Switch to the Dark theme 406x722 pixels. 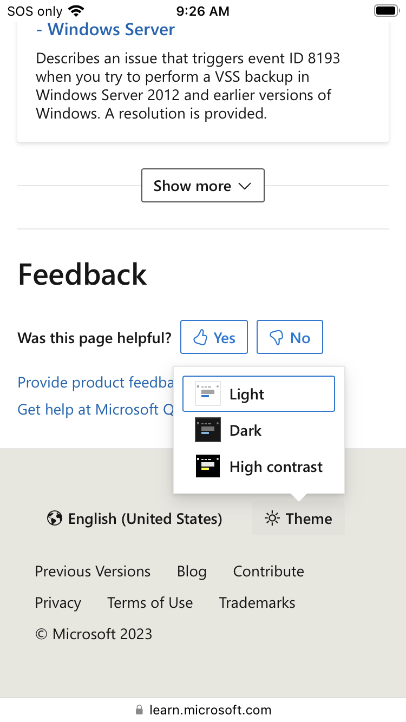click(246, 430)
